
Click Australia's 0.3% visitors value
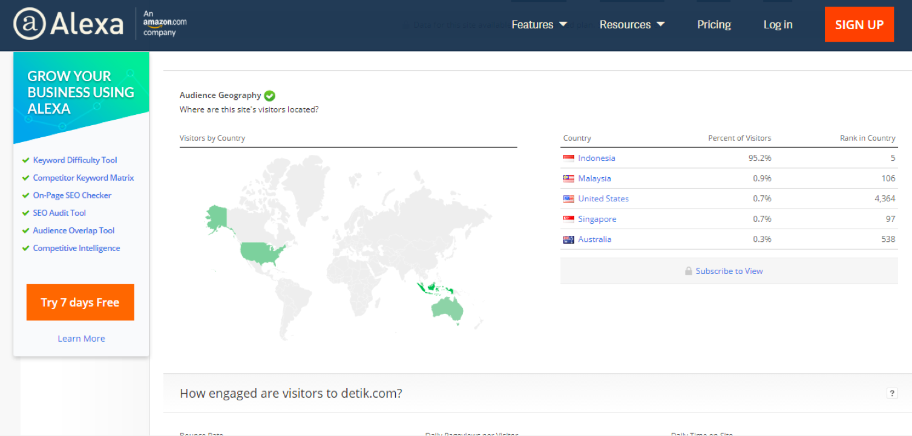(762, 239)
